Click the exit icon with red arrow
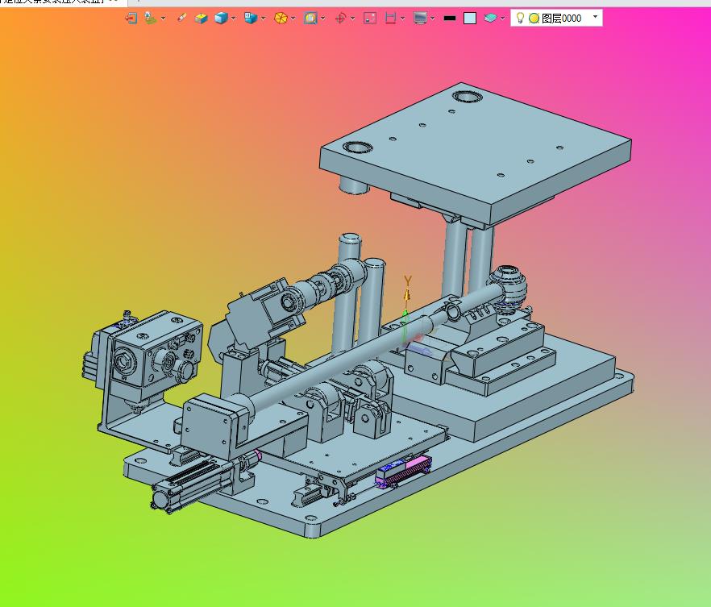This screenshot has height=607, width=711. pos(131,18)
